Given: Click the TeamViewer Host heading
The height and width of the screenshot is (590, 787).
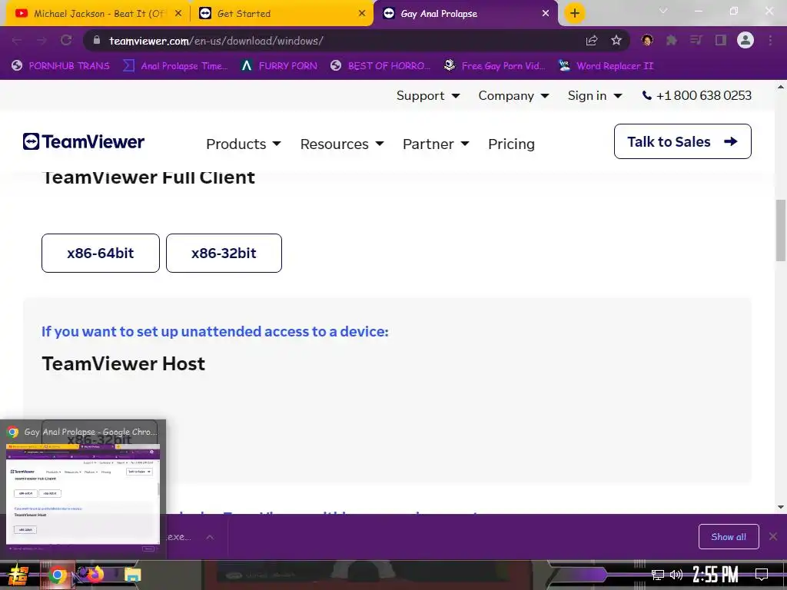Looking at the screenshot, I should click(124, 363).
